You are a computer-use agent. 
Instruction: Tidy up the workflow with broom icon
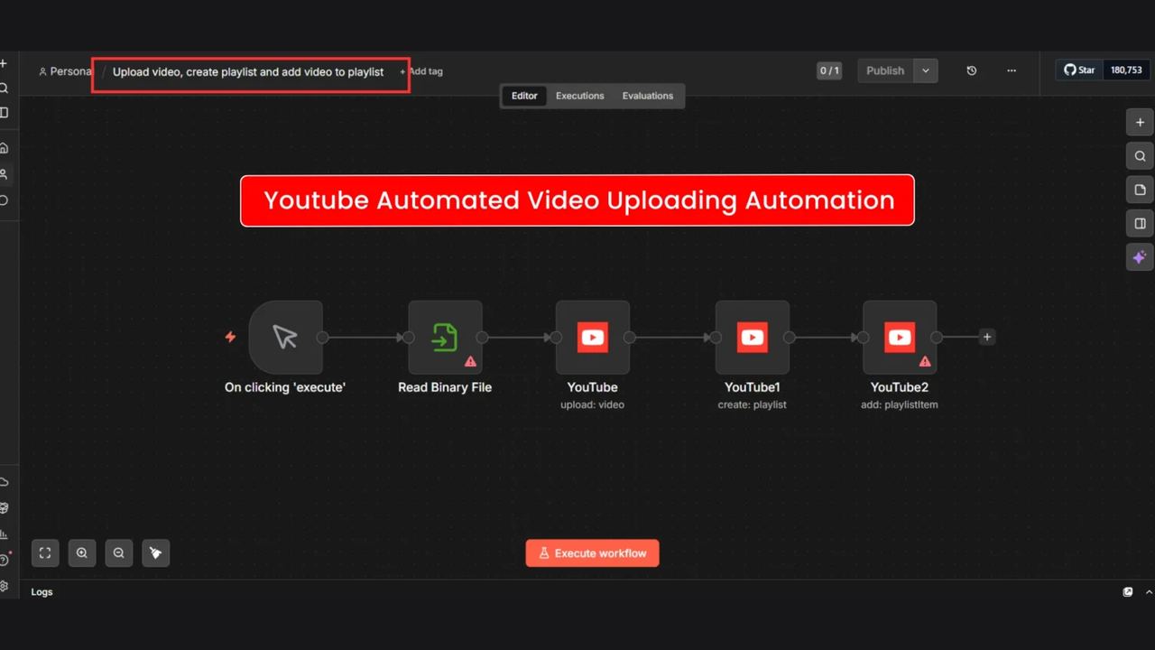click(x=155, y=553)
